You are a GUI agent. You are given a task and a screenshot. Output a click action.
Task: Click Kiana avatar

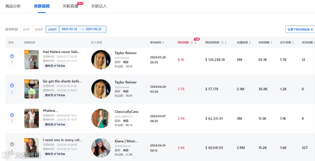101,148
